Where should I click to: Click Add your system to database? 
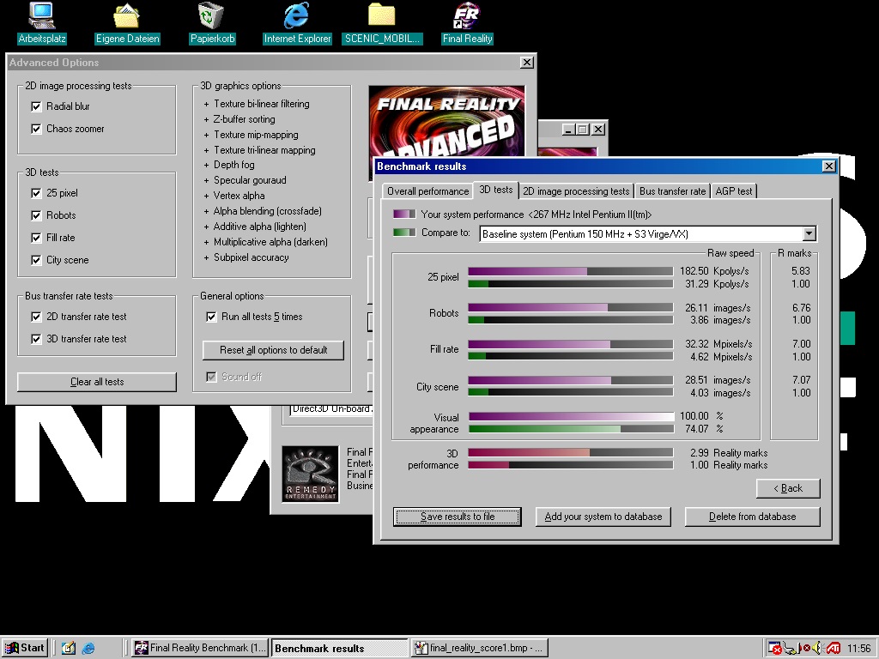[x=603, y=517]
